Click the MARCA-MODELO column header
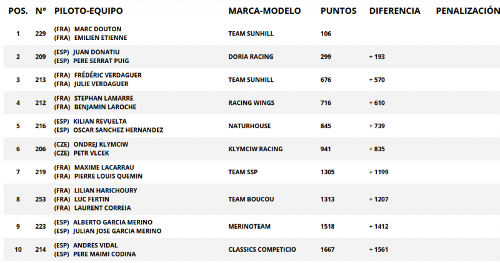This screenshot has width=500, height=263. click(264, 11)
